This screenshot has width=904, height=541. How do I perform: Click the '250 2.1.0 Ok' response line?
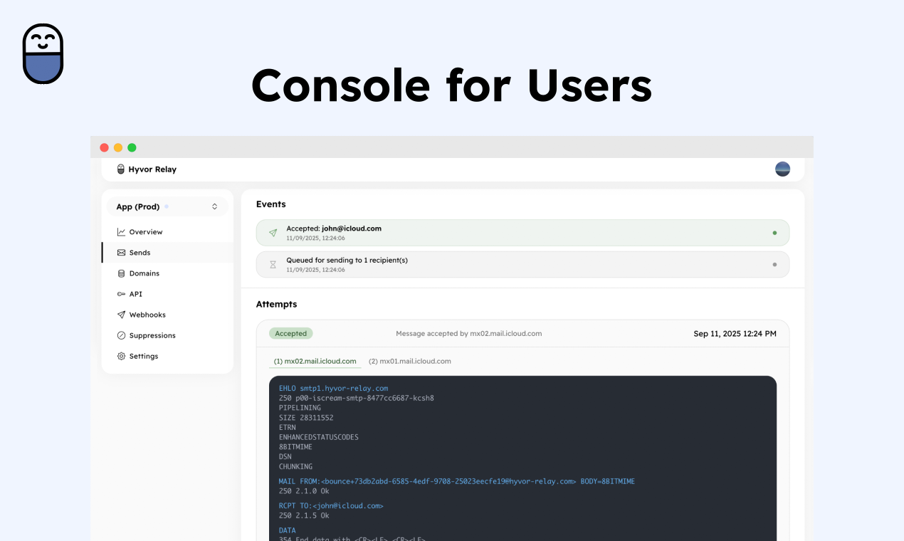(304, 491)
